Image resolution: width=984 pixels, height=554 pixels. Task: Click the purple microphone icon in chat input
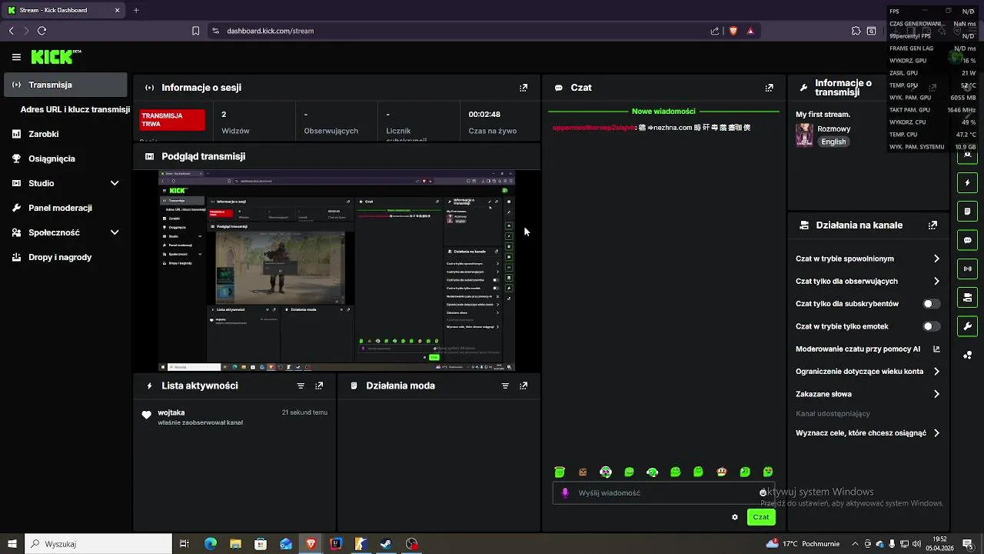(x=565, y=492)
